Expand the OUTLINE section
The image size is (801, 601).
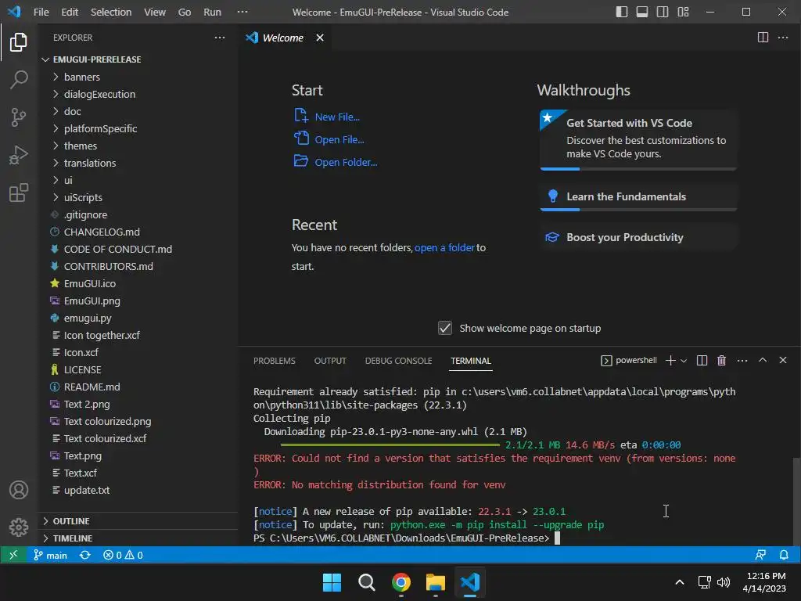click(71, 520)
